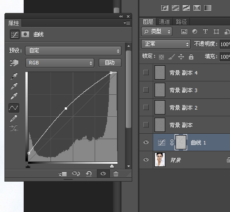Switch to the 通道 tab
This screenshot has height=212, width=230.
pos(164,22)
